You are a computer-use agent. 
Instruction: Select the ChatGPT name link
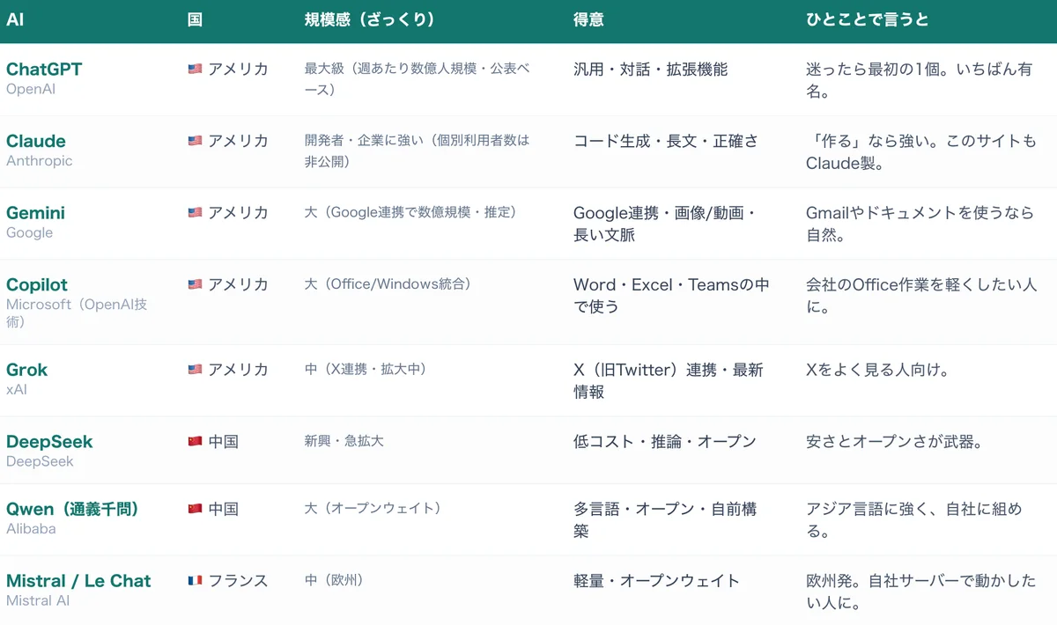(x=44, y=69)
